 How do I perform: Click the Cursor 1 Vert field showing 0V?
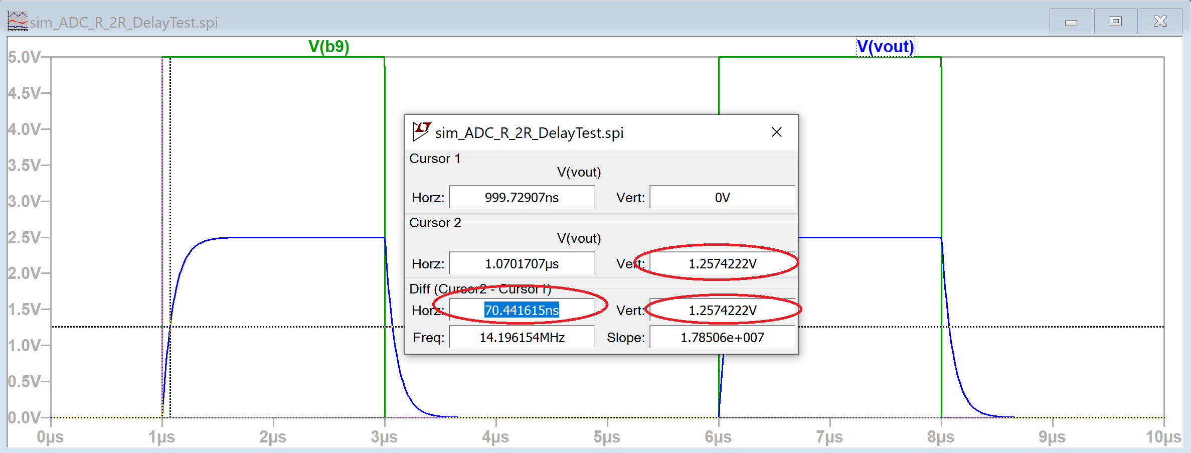point(722,197)
